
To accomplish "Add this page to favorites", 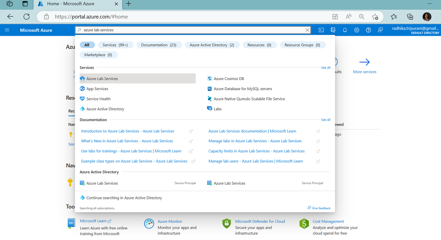I will [x=375, y=17].
